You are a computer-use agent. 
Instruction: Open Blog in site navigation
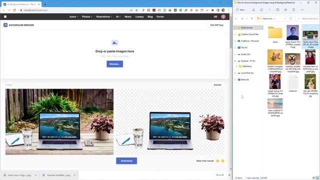click(150, 16)
